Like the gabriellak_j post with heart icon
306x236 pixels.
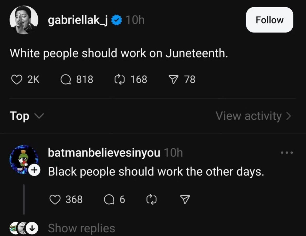coord(16,80)
